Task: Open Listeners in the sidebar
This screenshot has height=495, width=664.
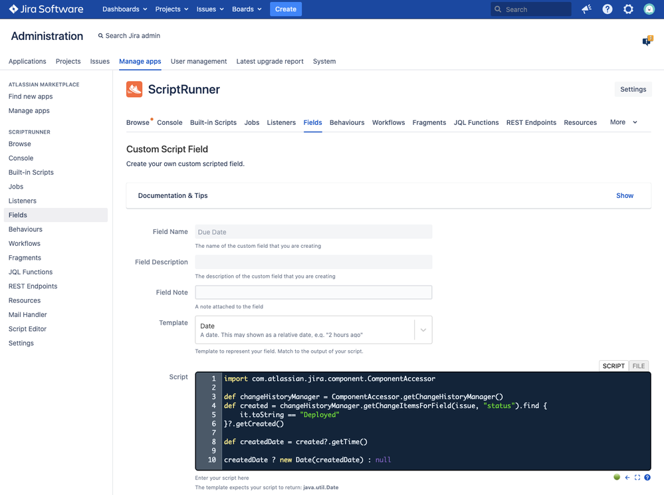Action: tap(23, 201)
